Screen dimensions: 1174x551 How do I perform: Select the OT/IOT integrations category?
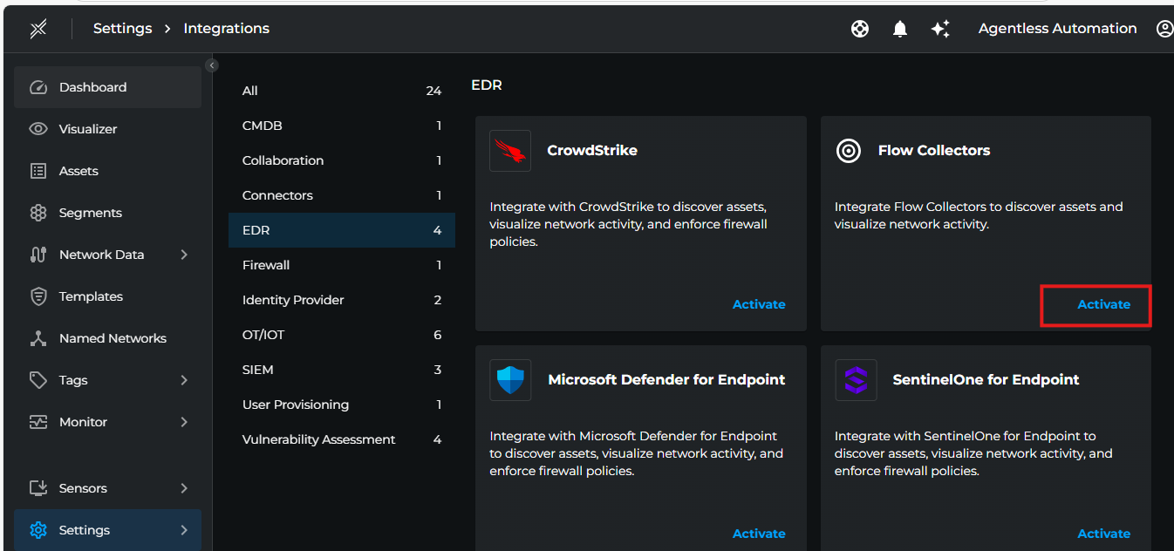262,334
